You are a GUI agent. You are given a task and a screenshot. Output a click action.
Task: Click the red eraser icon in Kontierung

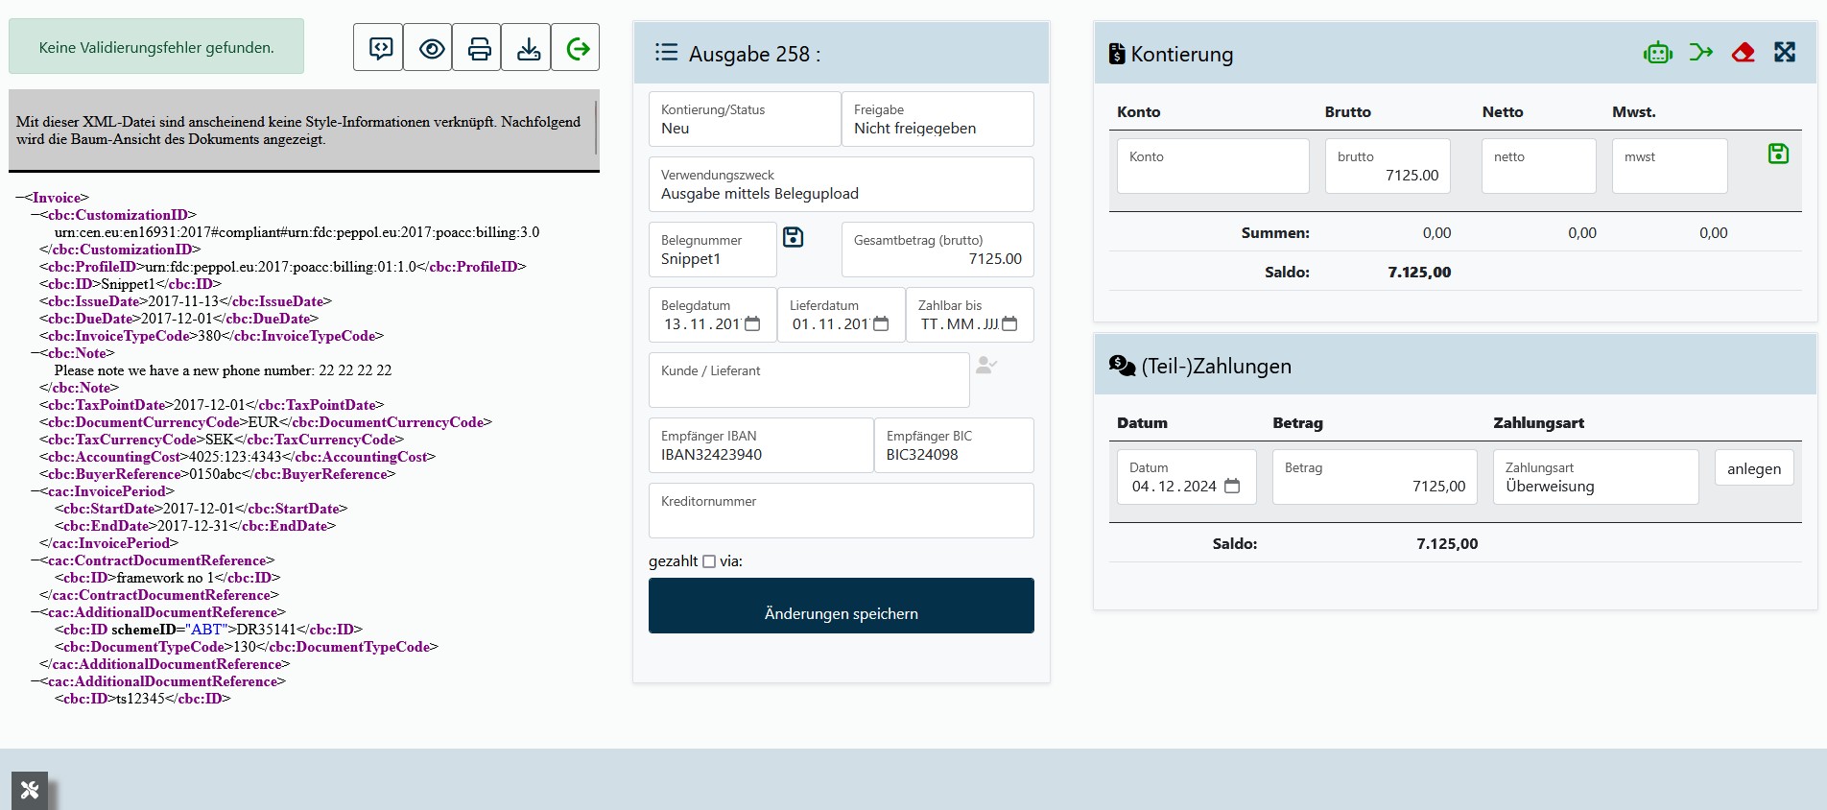coord(1743,53)
